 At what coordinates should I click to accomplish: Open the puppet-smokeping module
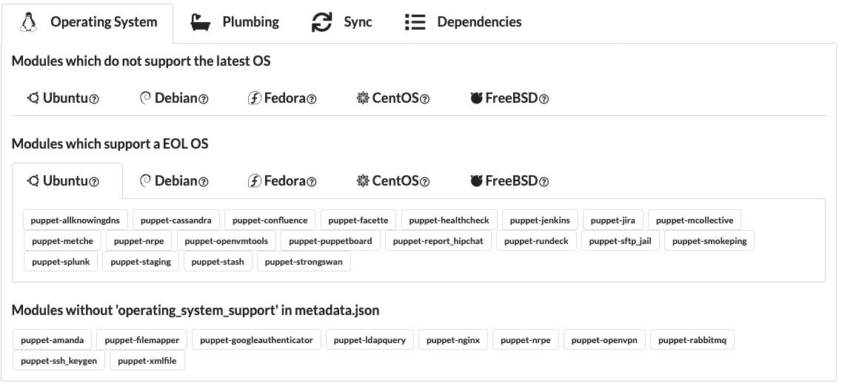point(709,241)
